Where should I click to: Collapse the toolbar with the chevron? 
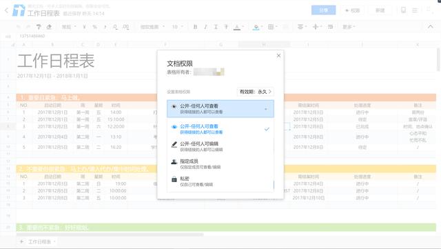click(430, 26)
